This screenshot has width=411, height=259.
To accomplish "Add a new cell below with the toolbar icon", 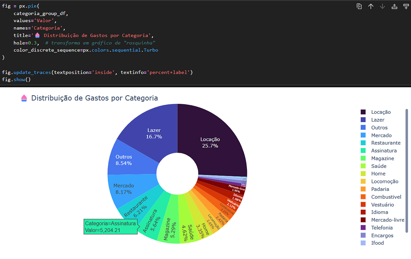I will [406, 6].
